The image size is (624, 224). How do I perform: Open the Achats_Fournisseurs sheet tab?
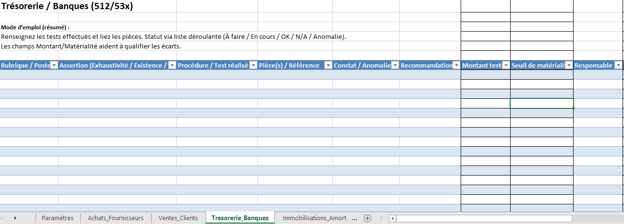(x=115, y=218)
